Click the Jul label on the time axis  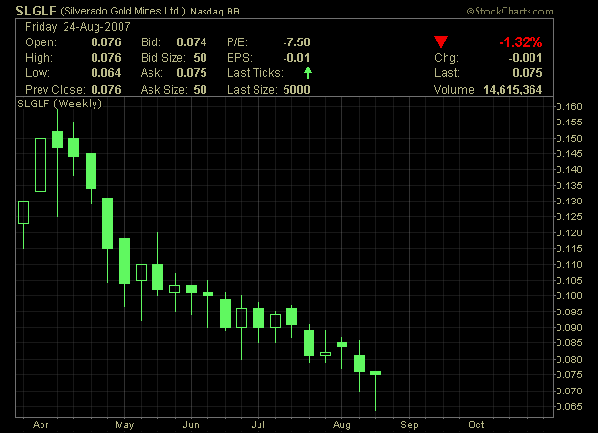tap(258, 425)
